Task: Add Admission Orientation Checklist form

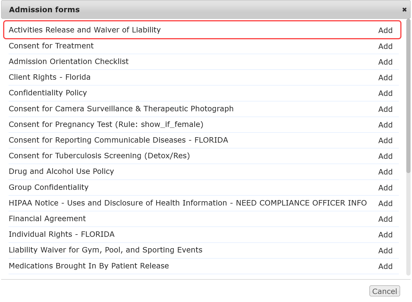Action: click(385, 62)
